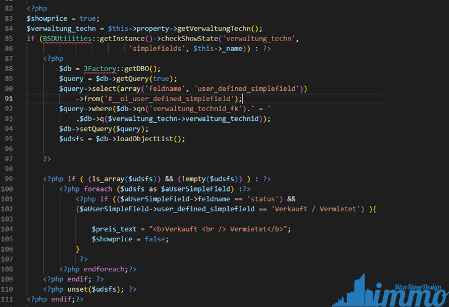Image resolution: width=449 pixels, height=307 pixels.
Task: Click 'status' string on line 101
Action: click(x=263, y=199)
